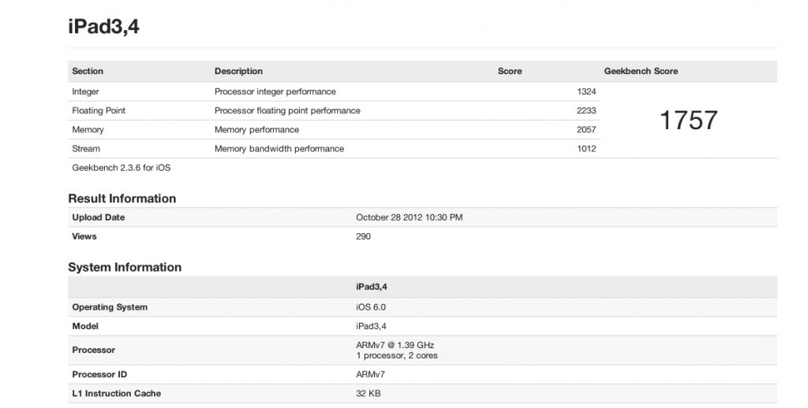Select the Floating Point section label
The height and width of the screenshot is (408, 808).
click(x=99, y=110)
